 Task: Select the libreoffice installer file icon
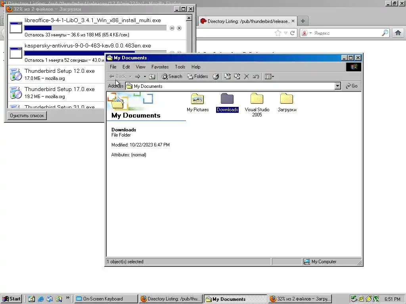tap(16, 27)
